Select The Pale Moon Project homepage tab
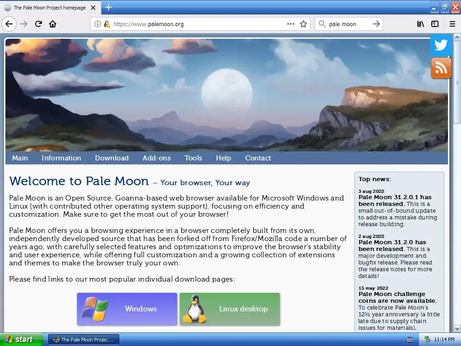The width and height of the screenshot is (461, 346). point(50,8)
